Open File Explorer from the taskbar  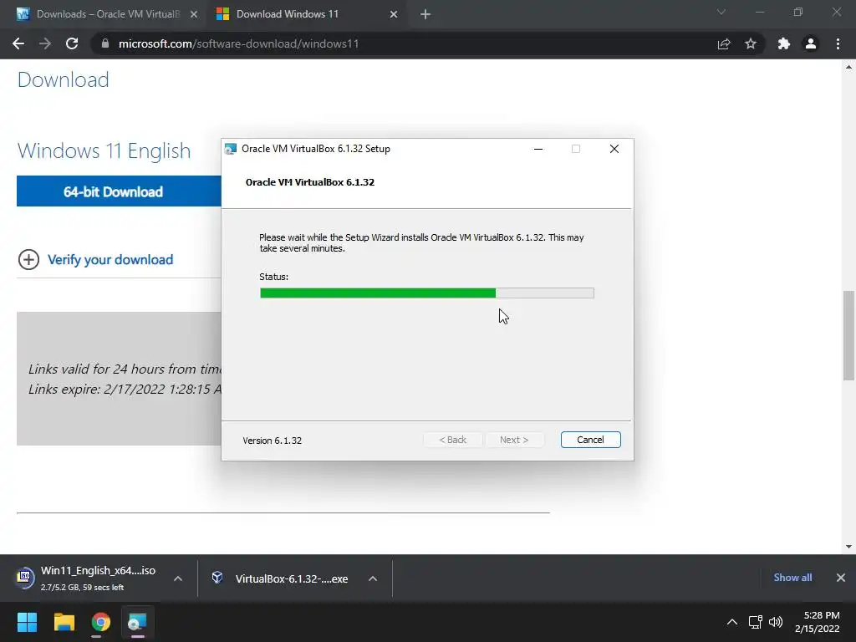[64, 622]
